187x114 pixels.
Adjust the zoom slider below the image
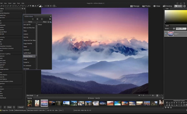tap(145, 96)
